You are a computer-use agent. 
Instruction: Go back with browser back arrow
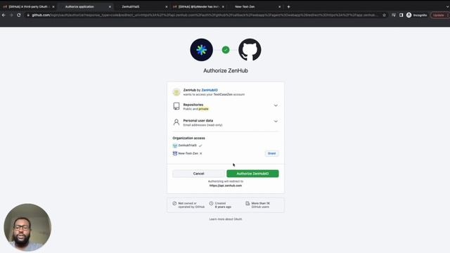click(x=4, y=15)
